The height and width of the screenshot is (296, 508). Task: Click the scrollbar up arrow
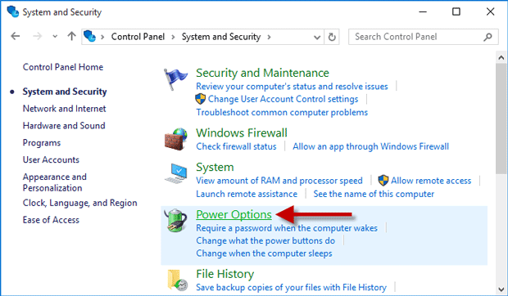click(x=501, y=58)
